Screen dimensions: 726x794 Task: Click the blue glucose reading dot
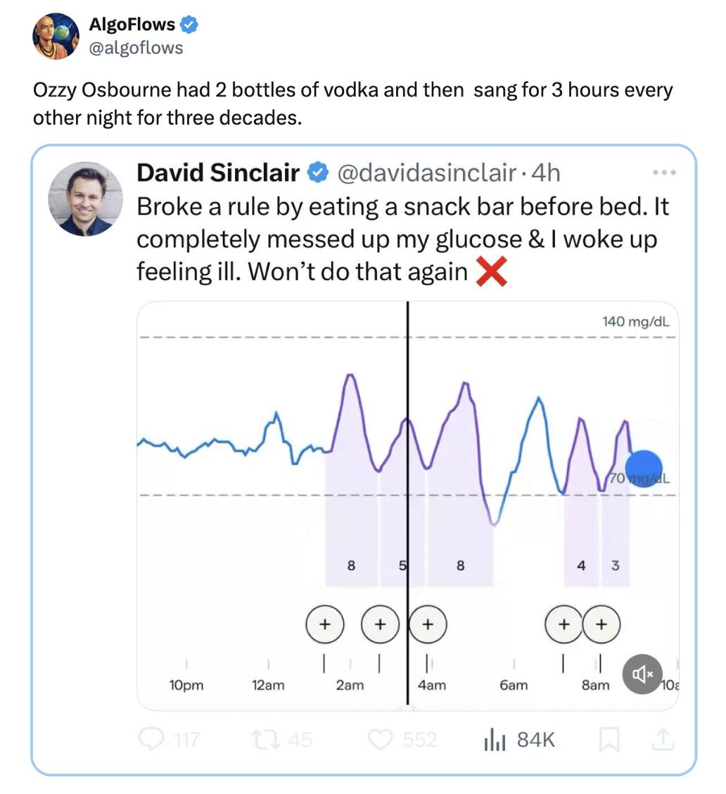643,470
